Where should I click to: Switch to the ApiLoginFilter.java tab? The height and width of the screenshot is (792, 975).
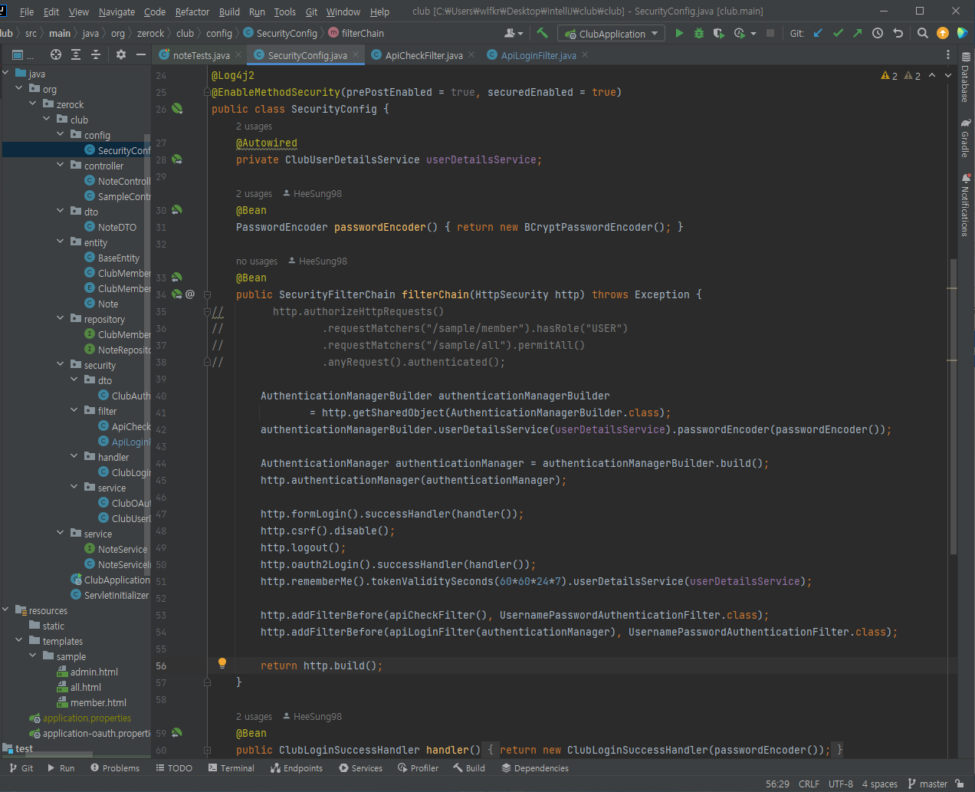coord(538,55)
